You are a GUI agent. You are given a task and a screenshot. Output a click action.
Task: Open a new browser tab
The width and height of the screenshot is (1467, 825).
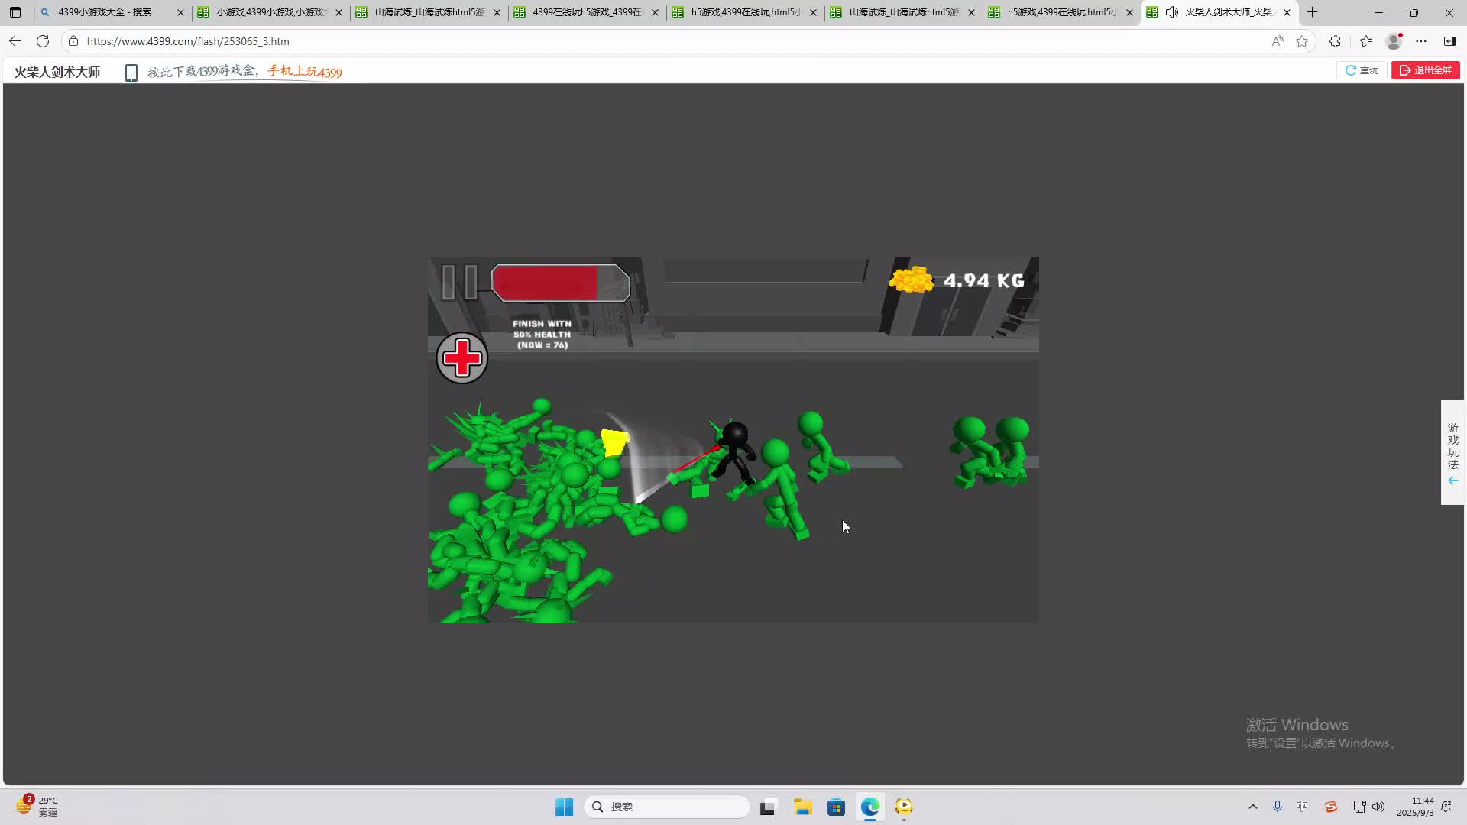coord(1313,12)
